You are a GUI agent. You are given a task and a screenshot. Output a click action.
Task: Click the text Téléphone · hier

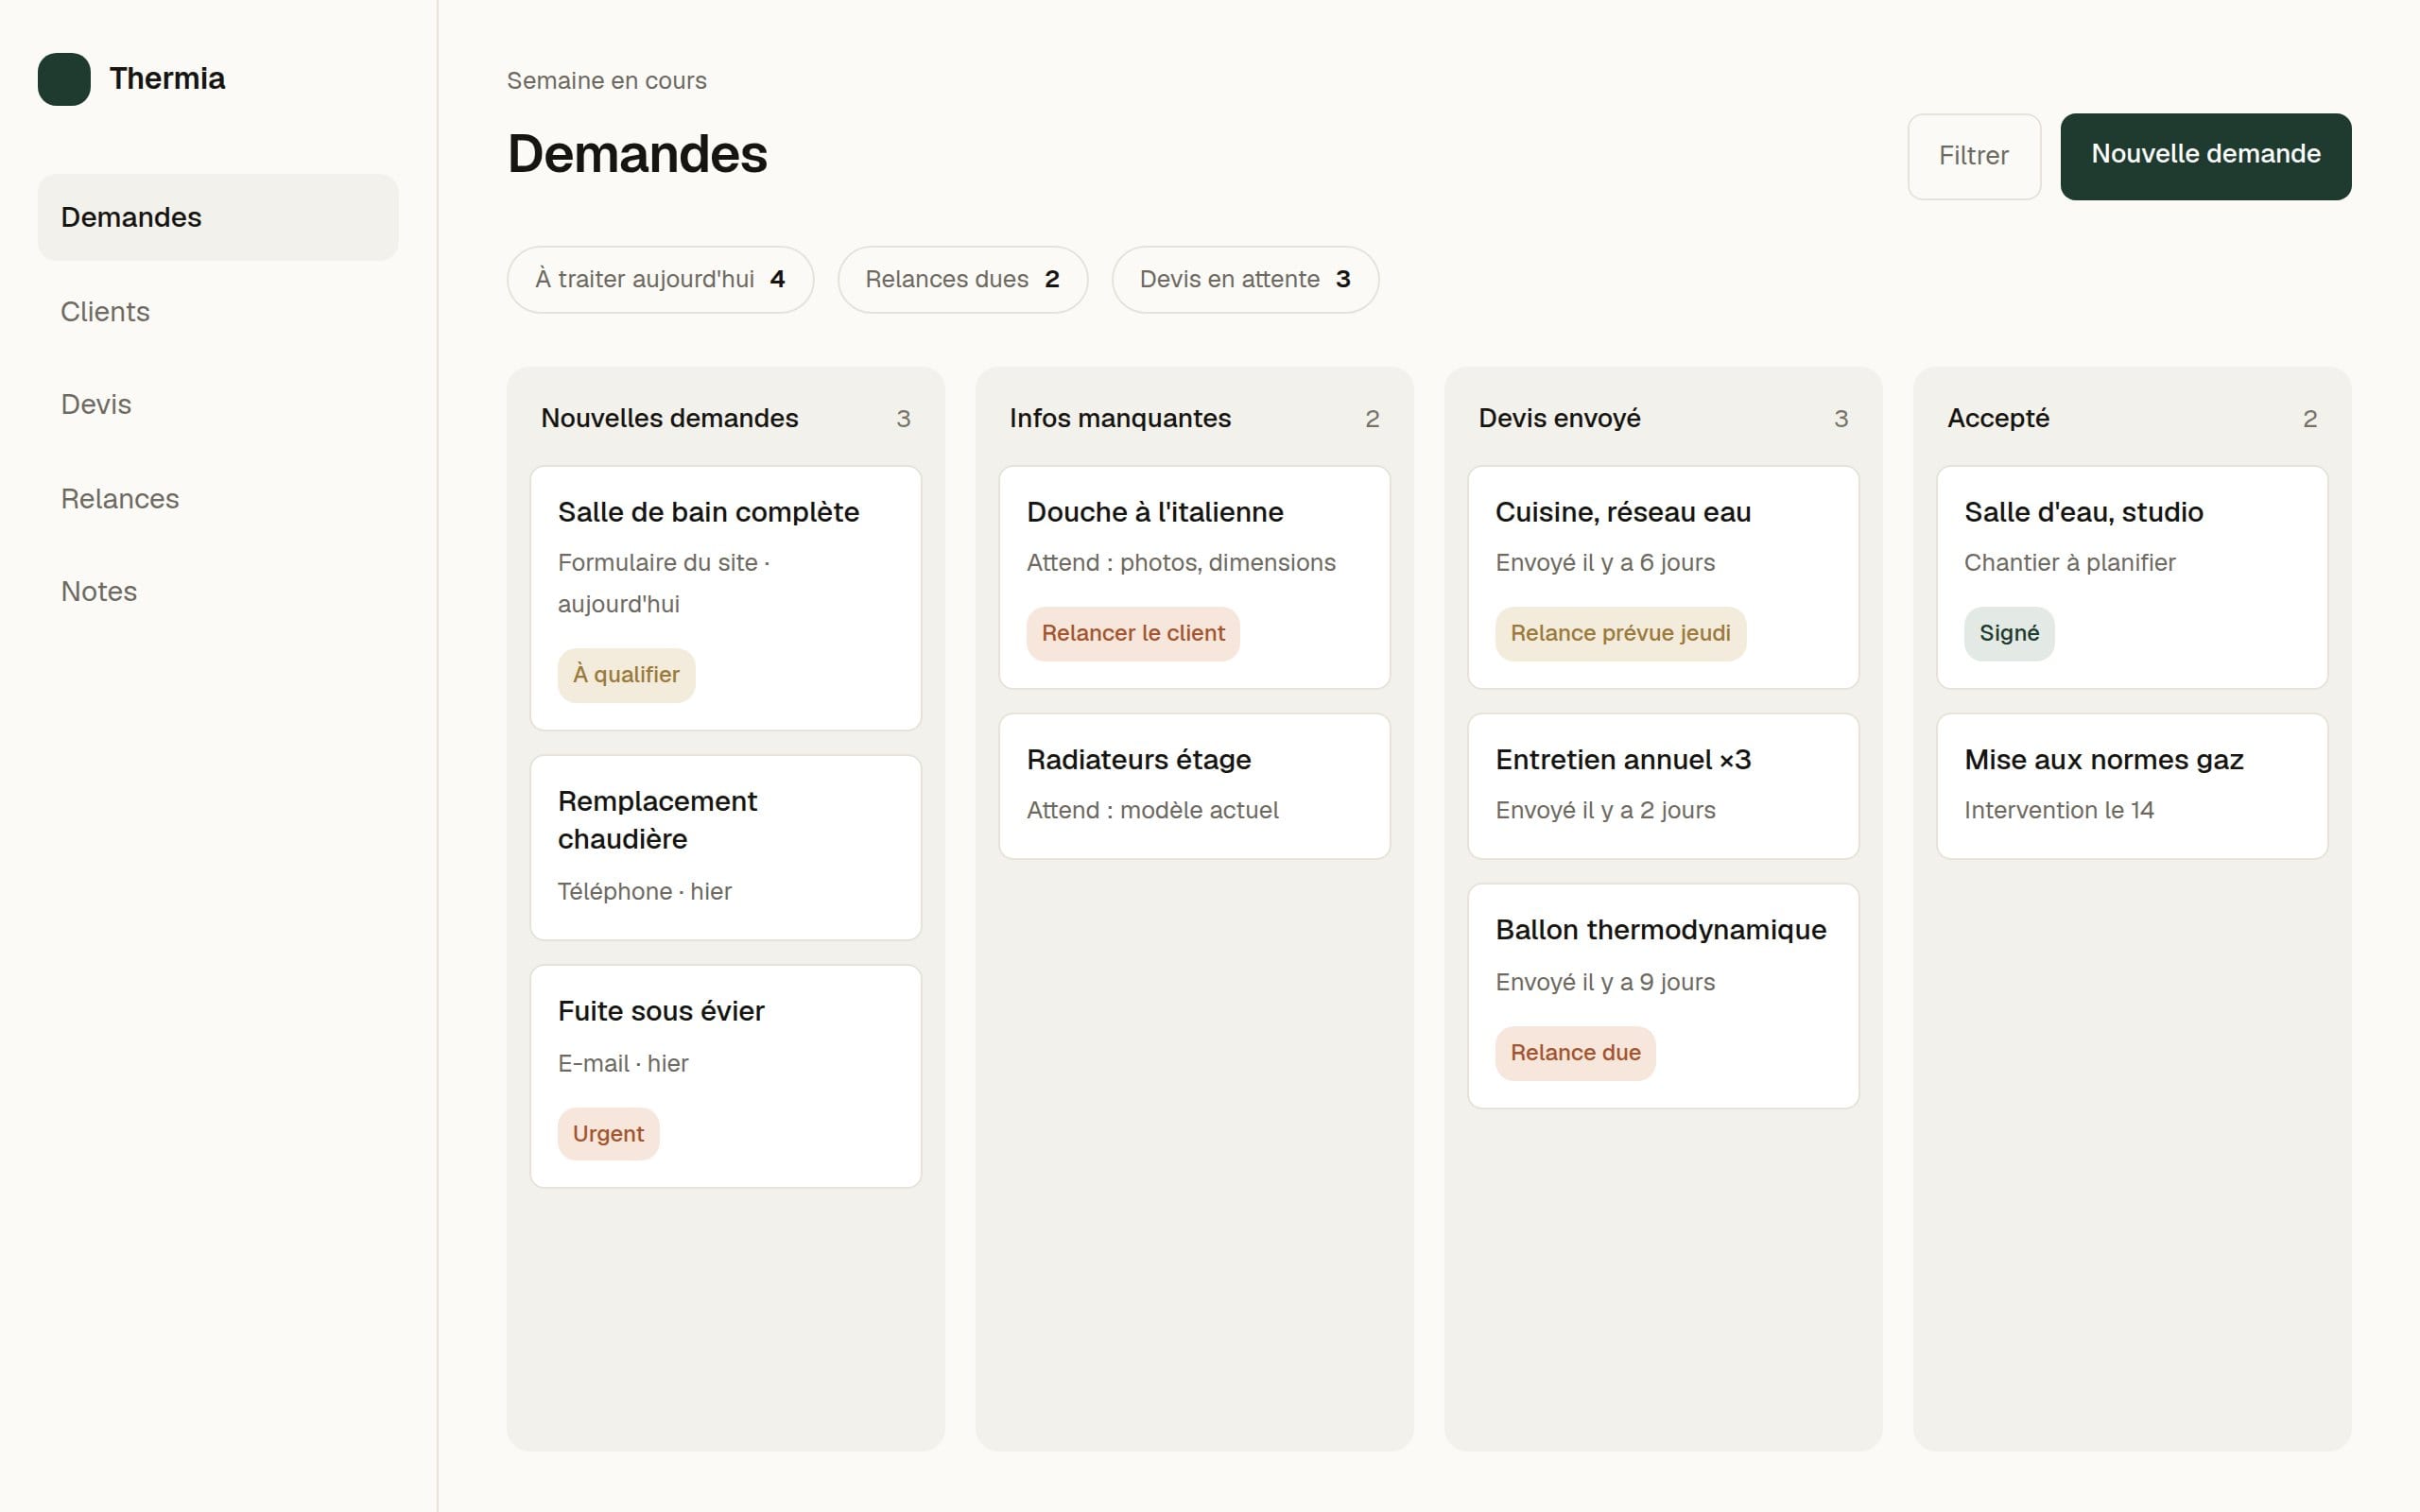pos(644,892)
